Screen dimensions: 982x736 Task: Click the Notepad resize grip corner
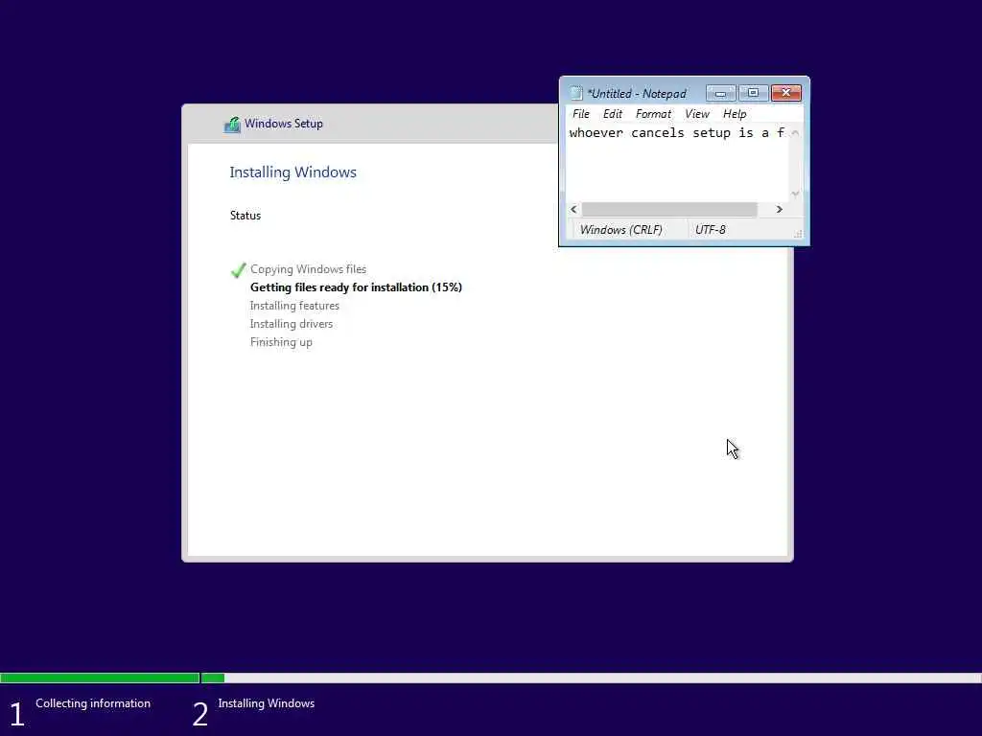[x=797, y=234]
